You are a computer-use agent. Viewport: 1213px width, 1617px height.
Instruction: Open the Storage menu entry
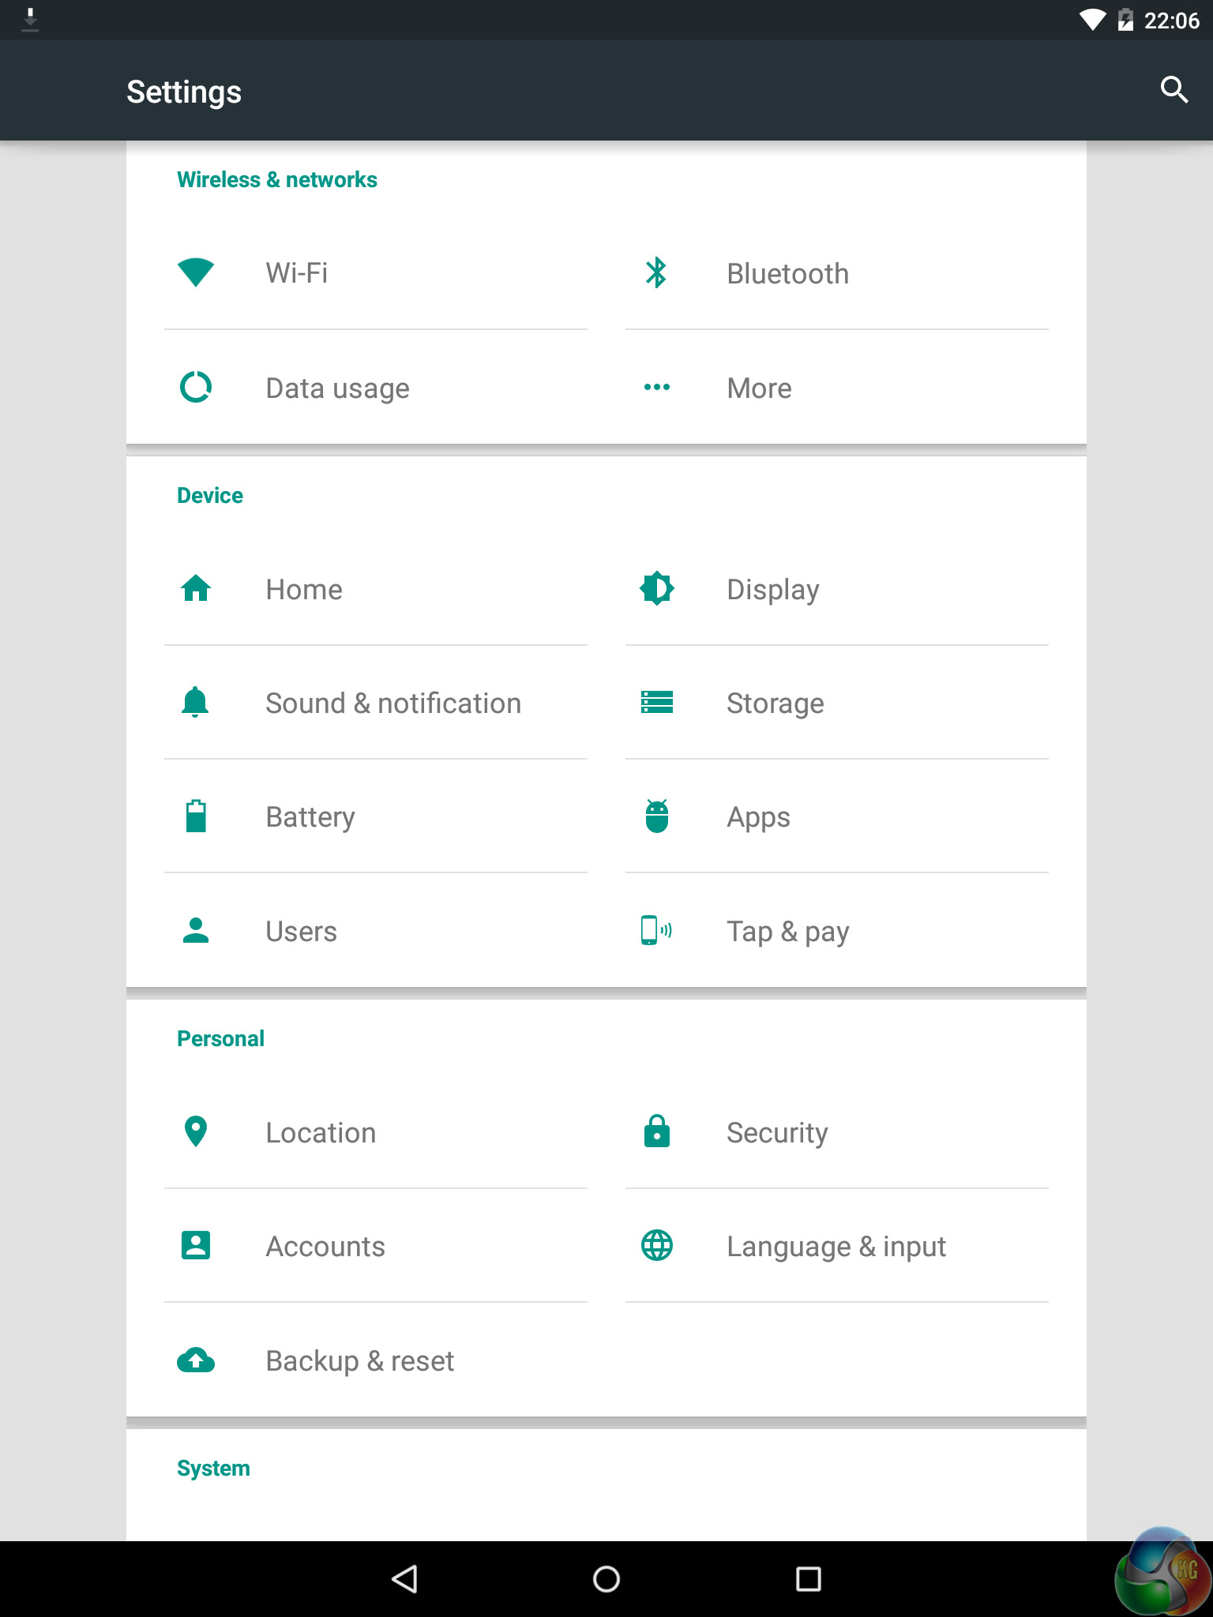coord(775,703)
